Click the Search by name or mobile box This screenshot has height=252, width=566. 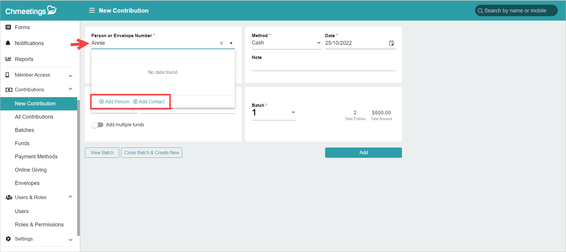[516, 11]
